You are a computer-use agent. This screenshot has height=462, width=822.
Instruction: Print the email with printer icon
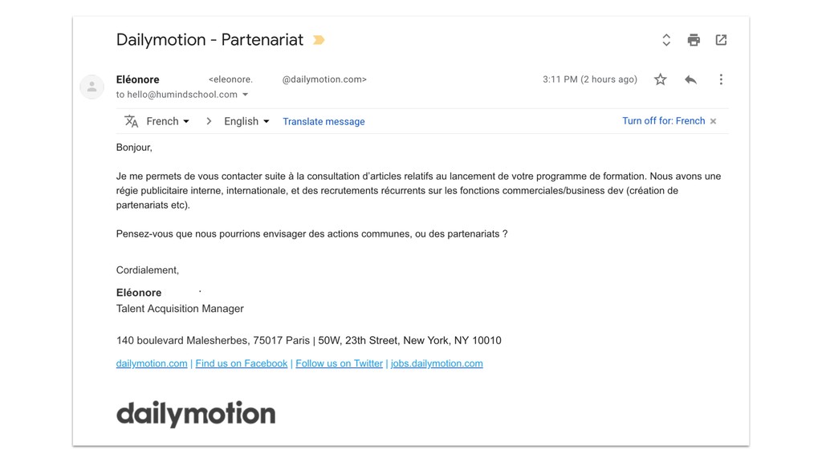point(694,40)
